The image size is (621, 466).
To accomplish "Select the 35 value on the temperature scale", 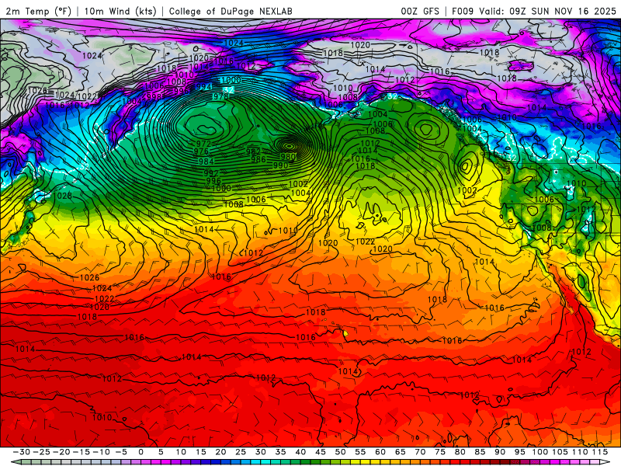I will click(280, 452).
